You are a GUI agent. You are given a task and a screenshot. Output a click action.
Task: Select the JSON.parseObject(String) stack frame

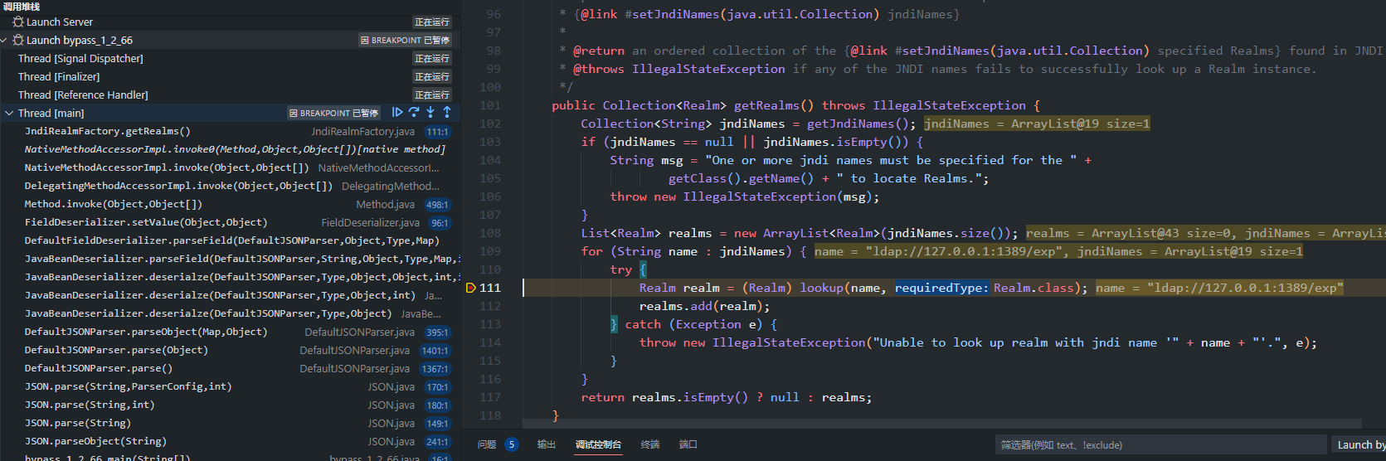coord(95,441)
